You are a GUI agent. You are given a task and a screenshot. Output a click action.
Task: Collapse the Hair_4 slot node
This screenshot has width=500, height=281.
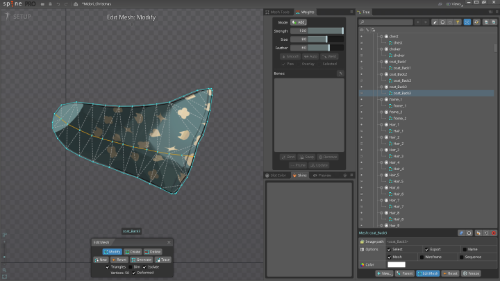(x=381, y=162)
